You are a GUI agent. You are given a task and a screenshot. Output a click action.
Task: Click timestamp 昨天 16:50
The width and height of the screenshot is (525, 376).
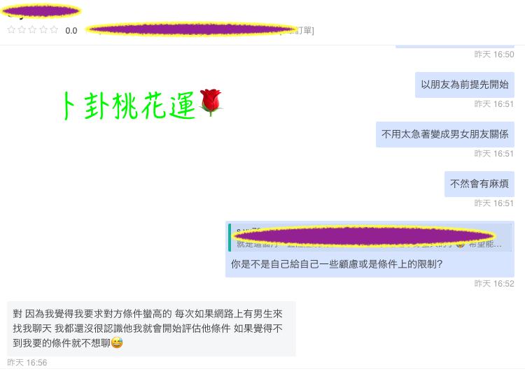point(494,55)
